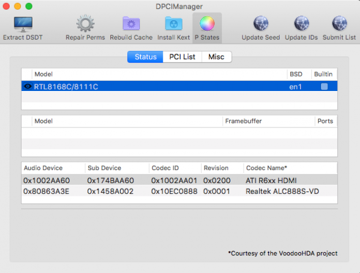Click graphics table Model column header
Viewport: 360px width, 273px height.
pos(44,121)
